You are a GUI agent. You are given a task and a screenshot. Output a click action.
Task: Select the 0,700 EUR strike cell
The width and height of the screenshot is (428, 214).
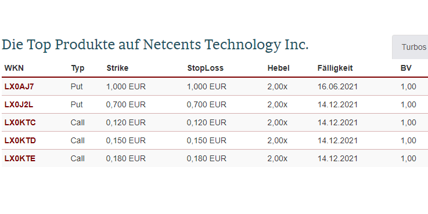[126, 105]
